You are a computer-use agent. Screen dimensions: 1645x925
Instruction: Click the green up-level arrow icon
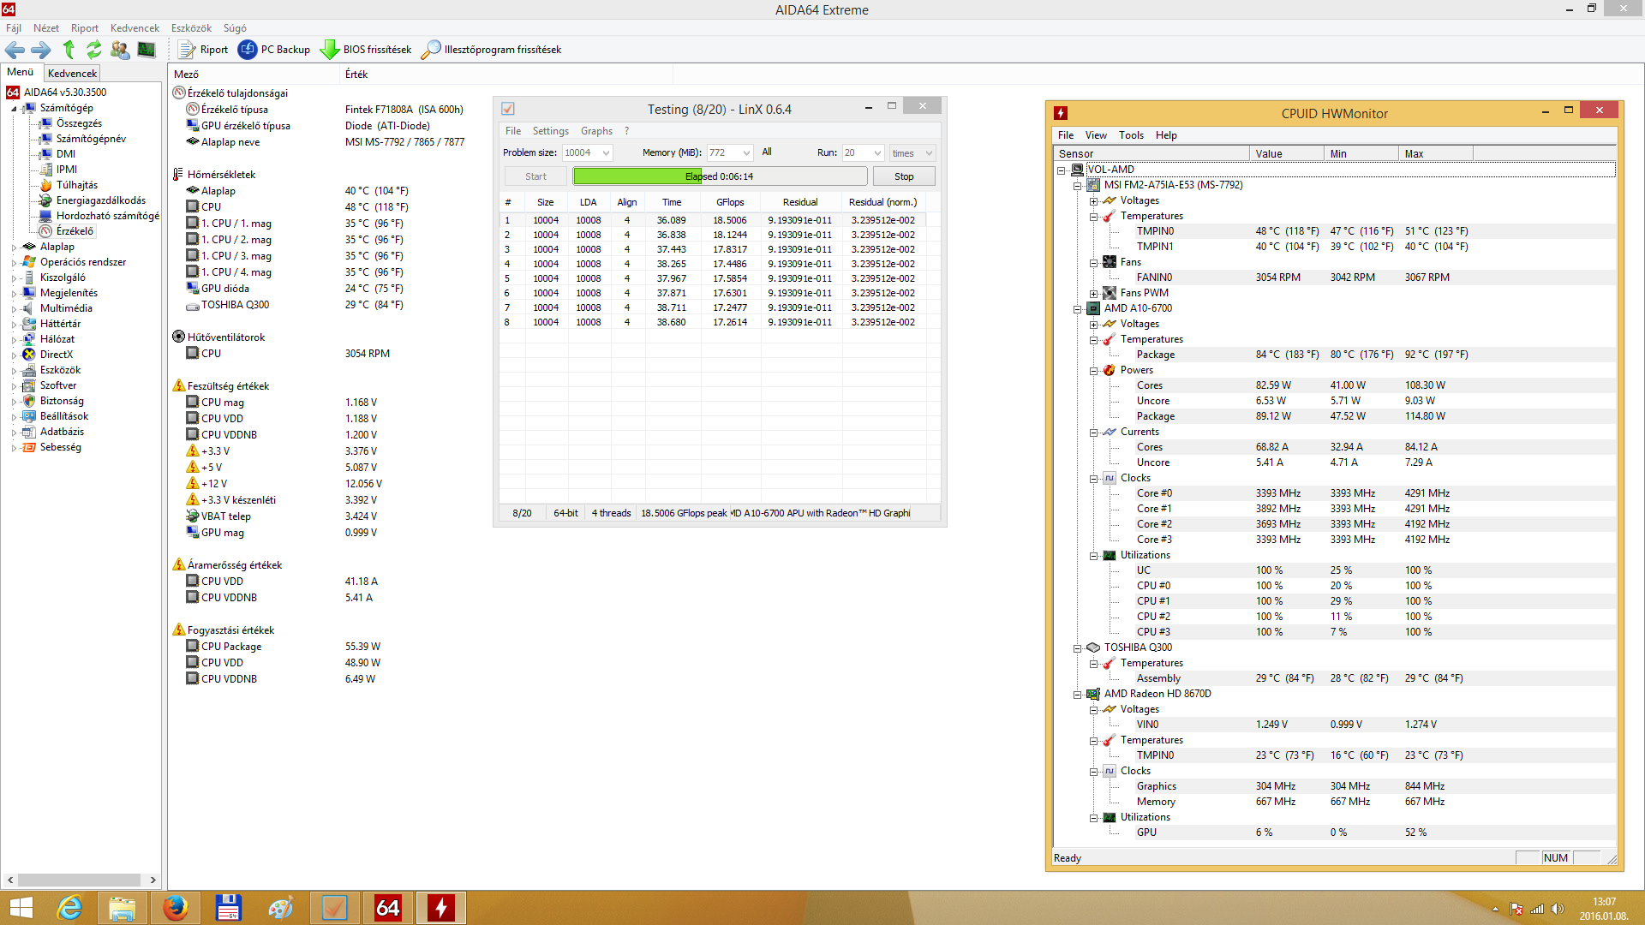[69, 50]
